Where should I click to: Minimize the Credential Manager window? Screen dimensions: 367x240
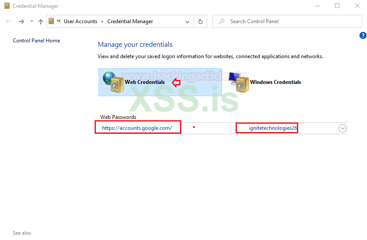(x=318, y=6)
